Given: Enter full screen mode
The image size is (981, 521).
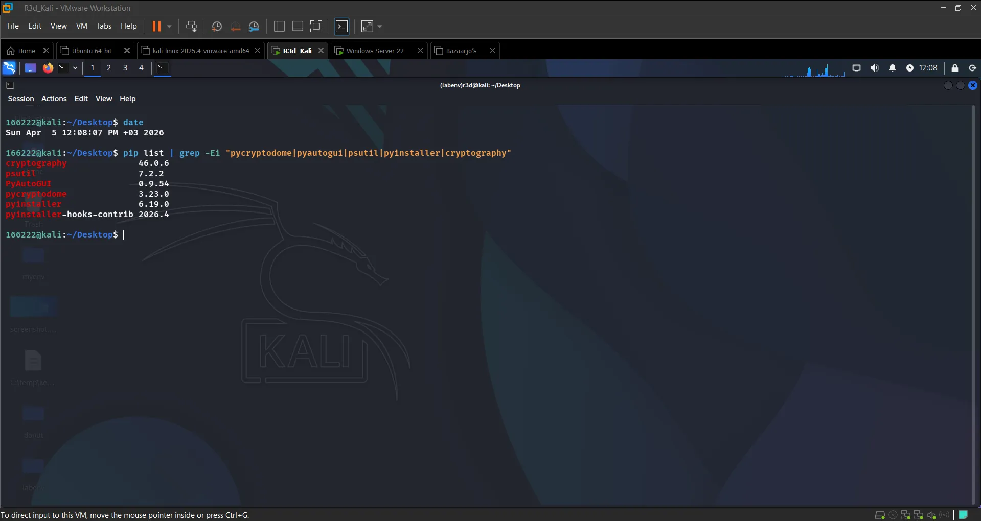Looking at the screenshot, I should pos(316,27).
